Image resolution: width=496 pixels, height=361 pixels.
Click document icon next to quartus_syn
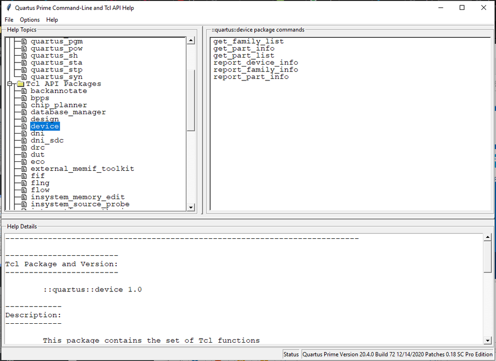[24, 77]
